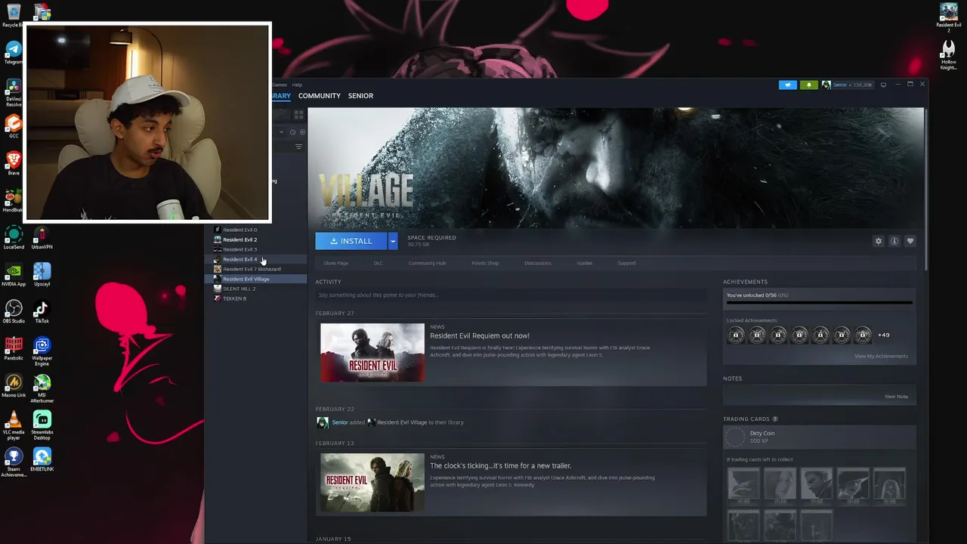Screen dimensions: 967x544
Task: Open library advanced filter sliders icon
Action: click(x=298, y=147)
